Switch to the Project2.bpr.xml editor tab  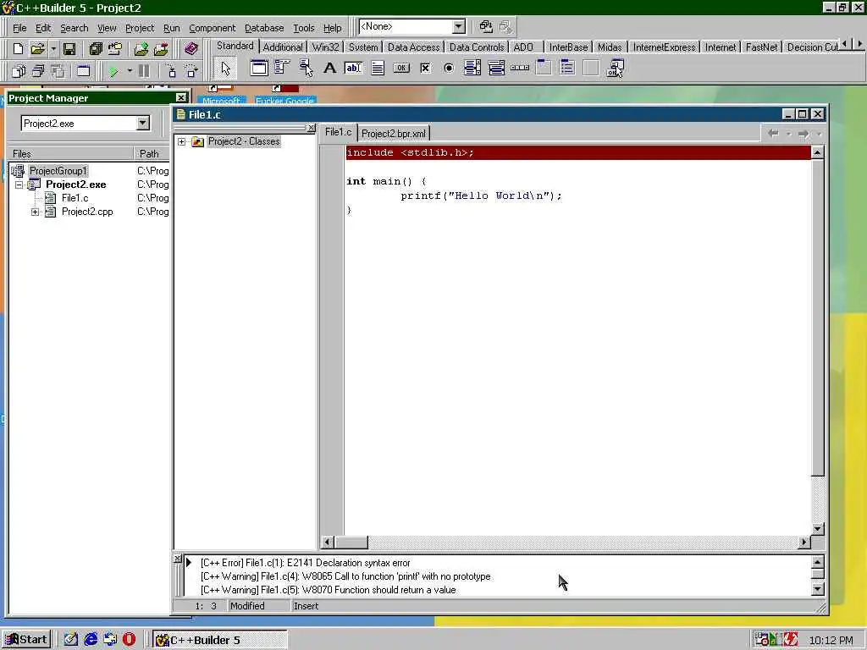click(394, 133)
